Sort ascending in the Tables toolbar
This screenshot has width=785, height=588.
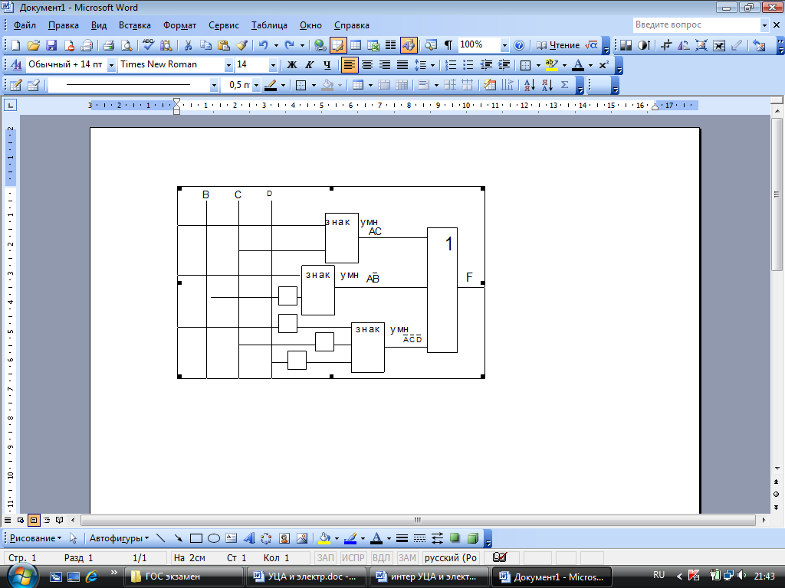(x=530, y=85)
